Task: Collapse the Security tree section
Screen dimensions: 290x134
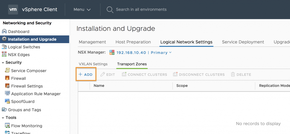Action: click(x=3, y=63)
